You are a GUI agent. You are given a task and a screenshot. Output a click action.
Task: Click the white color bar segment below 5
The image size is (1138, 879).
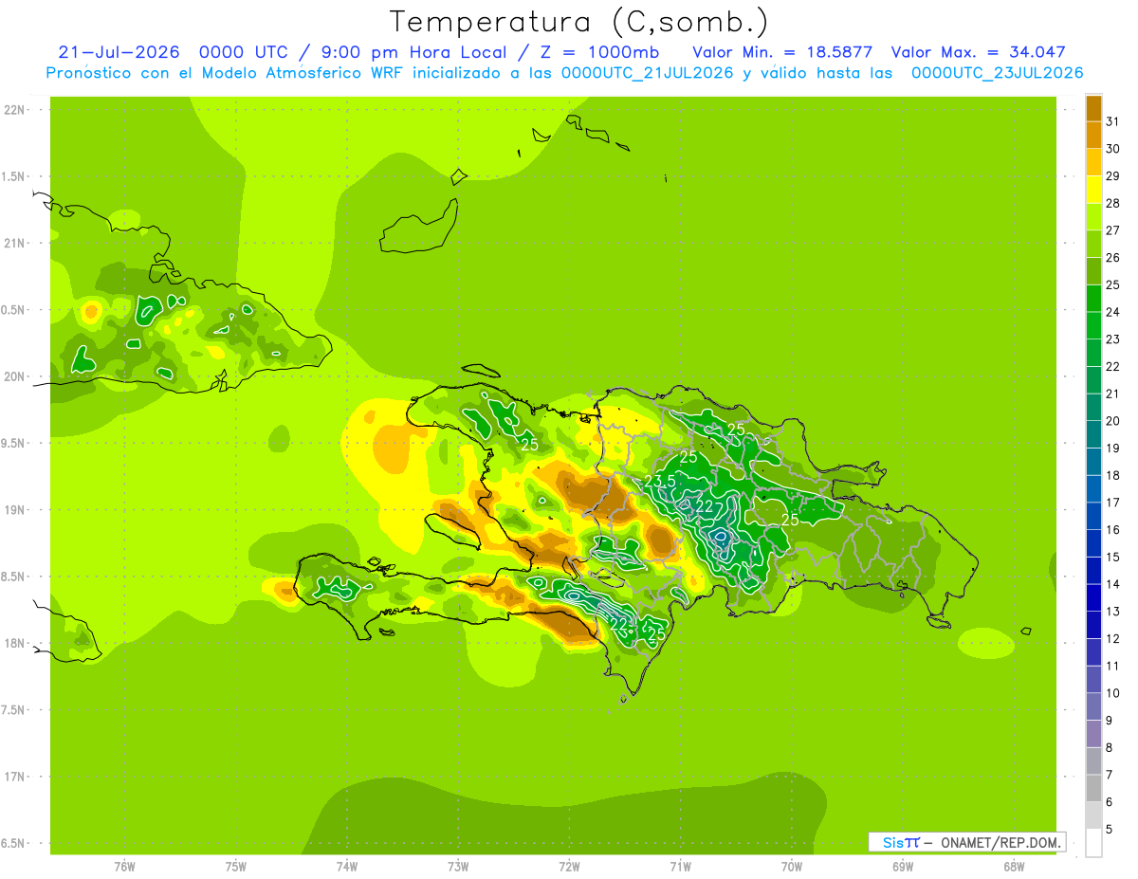(1093, 843)
